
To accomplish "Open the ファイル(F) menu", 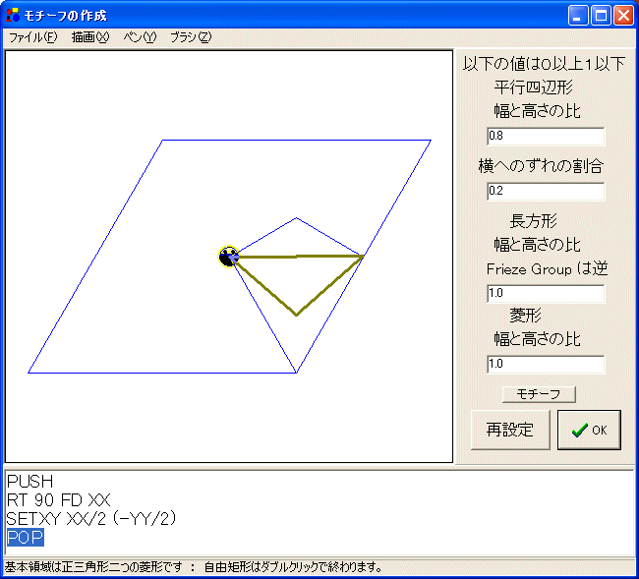I will coord(33,37).
